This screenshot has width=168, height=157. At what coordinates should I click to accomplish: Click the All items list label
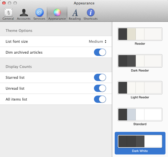pyautogui.click(x=16, y=99)
